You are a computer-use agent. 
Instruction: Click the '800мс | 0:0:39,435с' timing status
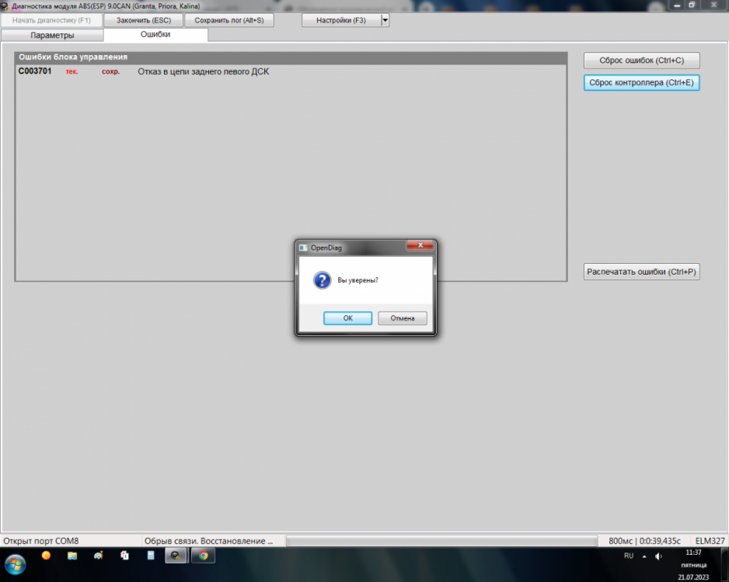click(x=644, y=541)
